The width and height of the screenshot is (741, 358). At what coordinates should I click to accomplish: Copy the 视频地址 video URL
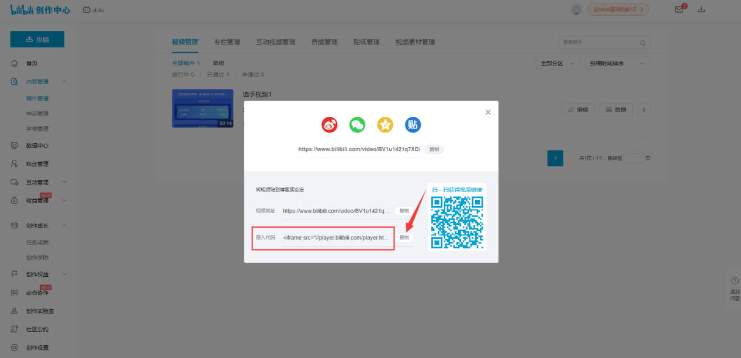[x=404, y=211]
